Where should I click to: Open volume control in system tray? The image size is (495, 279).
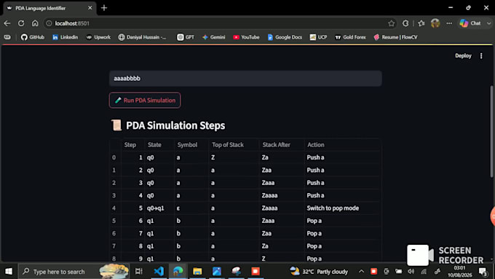point(411,271)
